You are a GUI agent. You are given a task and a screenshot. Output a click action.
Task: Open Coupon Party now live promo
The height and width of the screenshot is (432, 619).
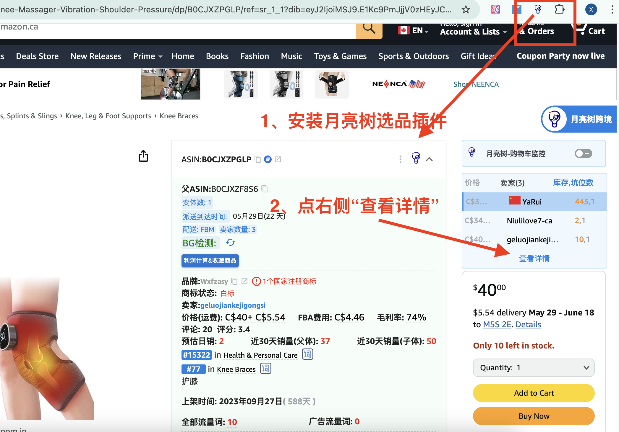(x=560, y=56)
